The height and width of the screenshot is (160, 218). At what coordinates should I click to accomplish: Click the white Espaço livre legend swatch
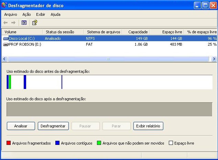171,143
